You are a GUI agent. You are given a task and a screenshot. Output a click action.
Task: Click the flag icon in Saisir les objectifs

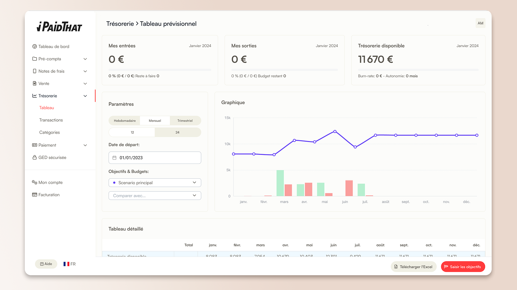[446, 267]
